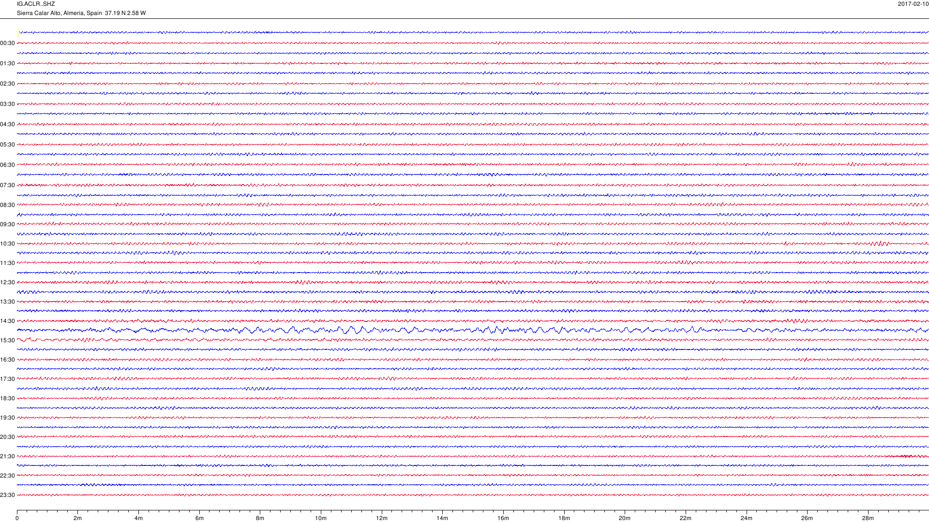Viewport: 929px width, 522px height.
Task: Click the 0 minute axis tick label
Action: pyautogui.click(x=17, y=518)
